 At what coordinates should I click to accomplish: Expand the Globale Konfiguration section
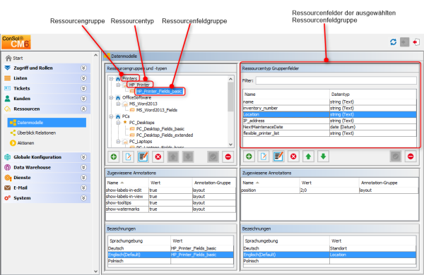(84, 157)
